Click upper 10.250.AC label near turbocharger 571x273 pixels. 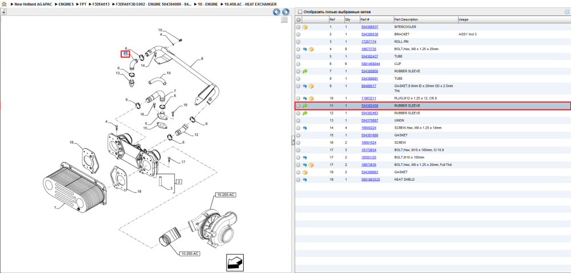click(226, 195)
